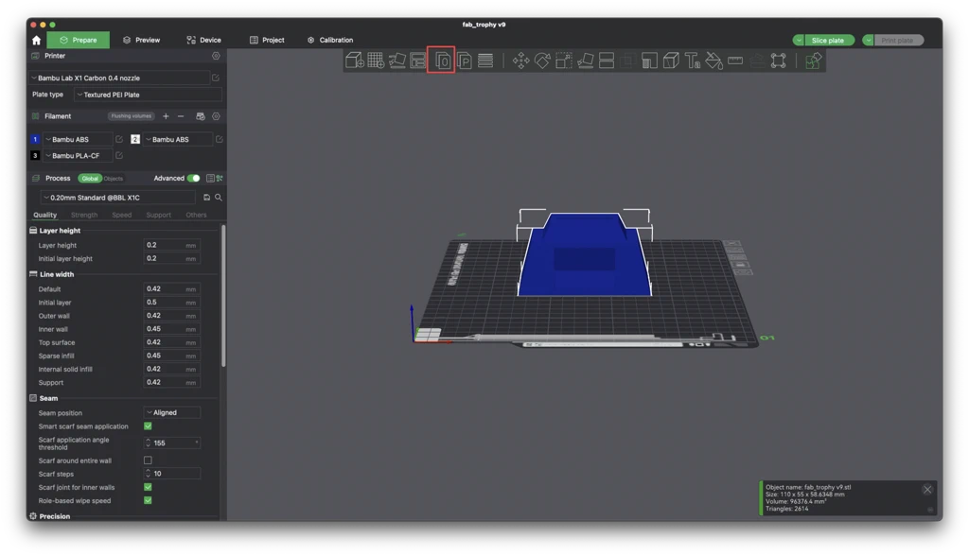The image size is (969, 556).
Task: Open the Strength settings tab
Action: tap(84, 215)
